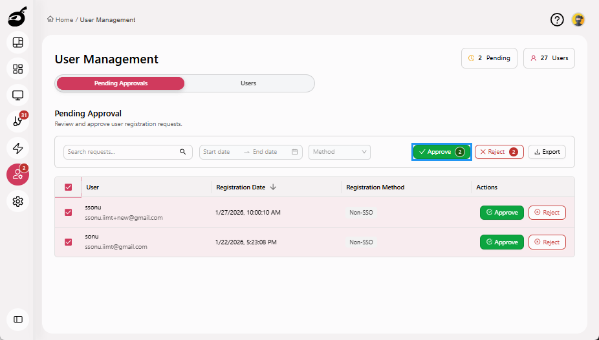Sort by Registration Date arrow
The height and width of the screenshot is (340, 599).
tap(273, 187)
